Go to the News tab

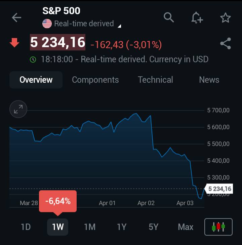[209, 80]
